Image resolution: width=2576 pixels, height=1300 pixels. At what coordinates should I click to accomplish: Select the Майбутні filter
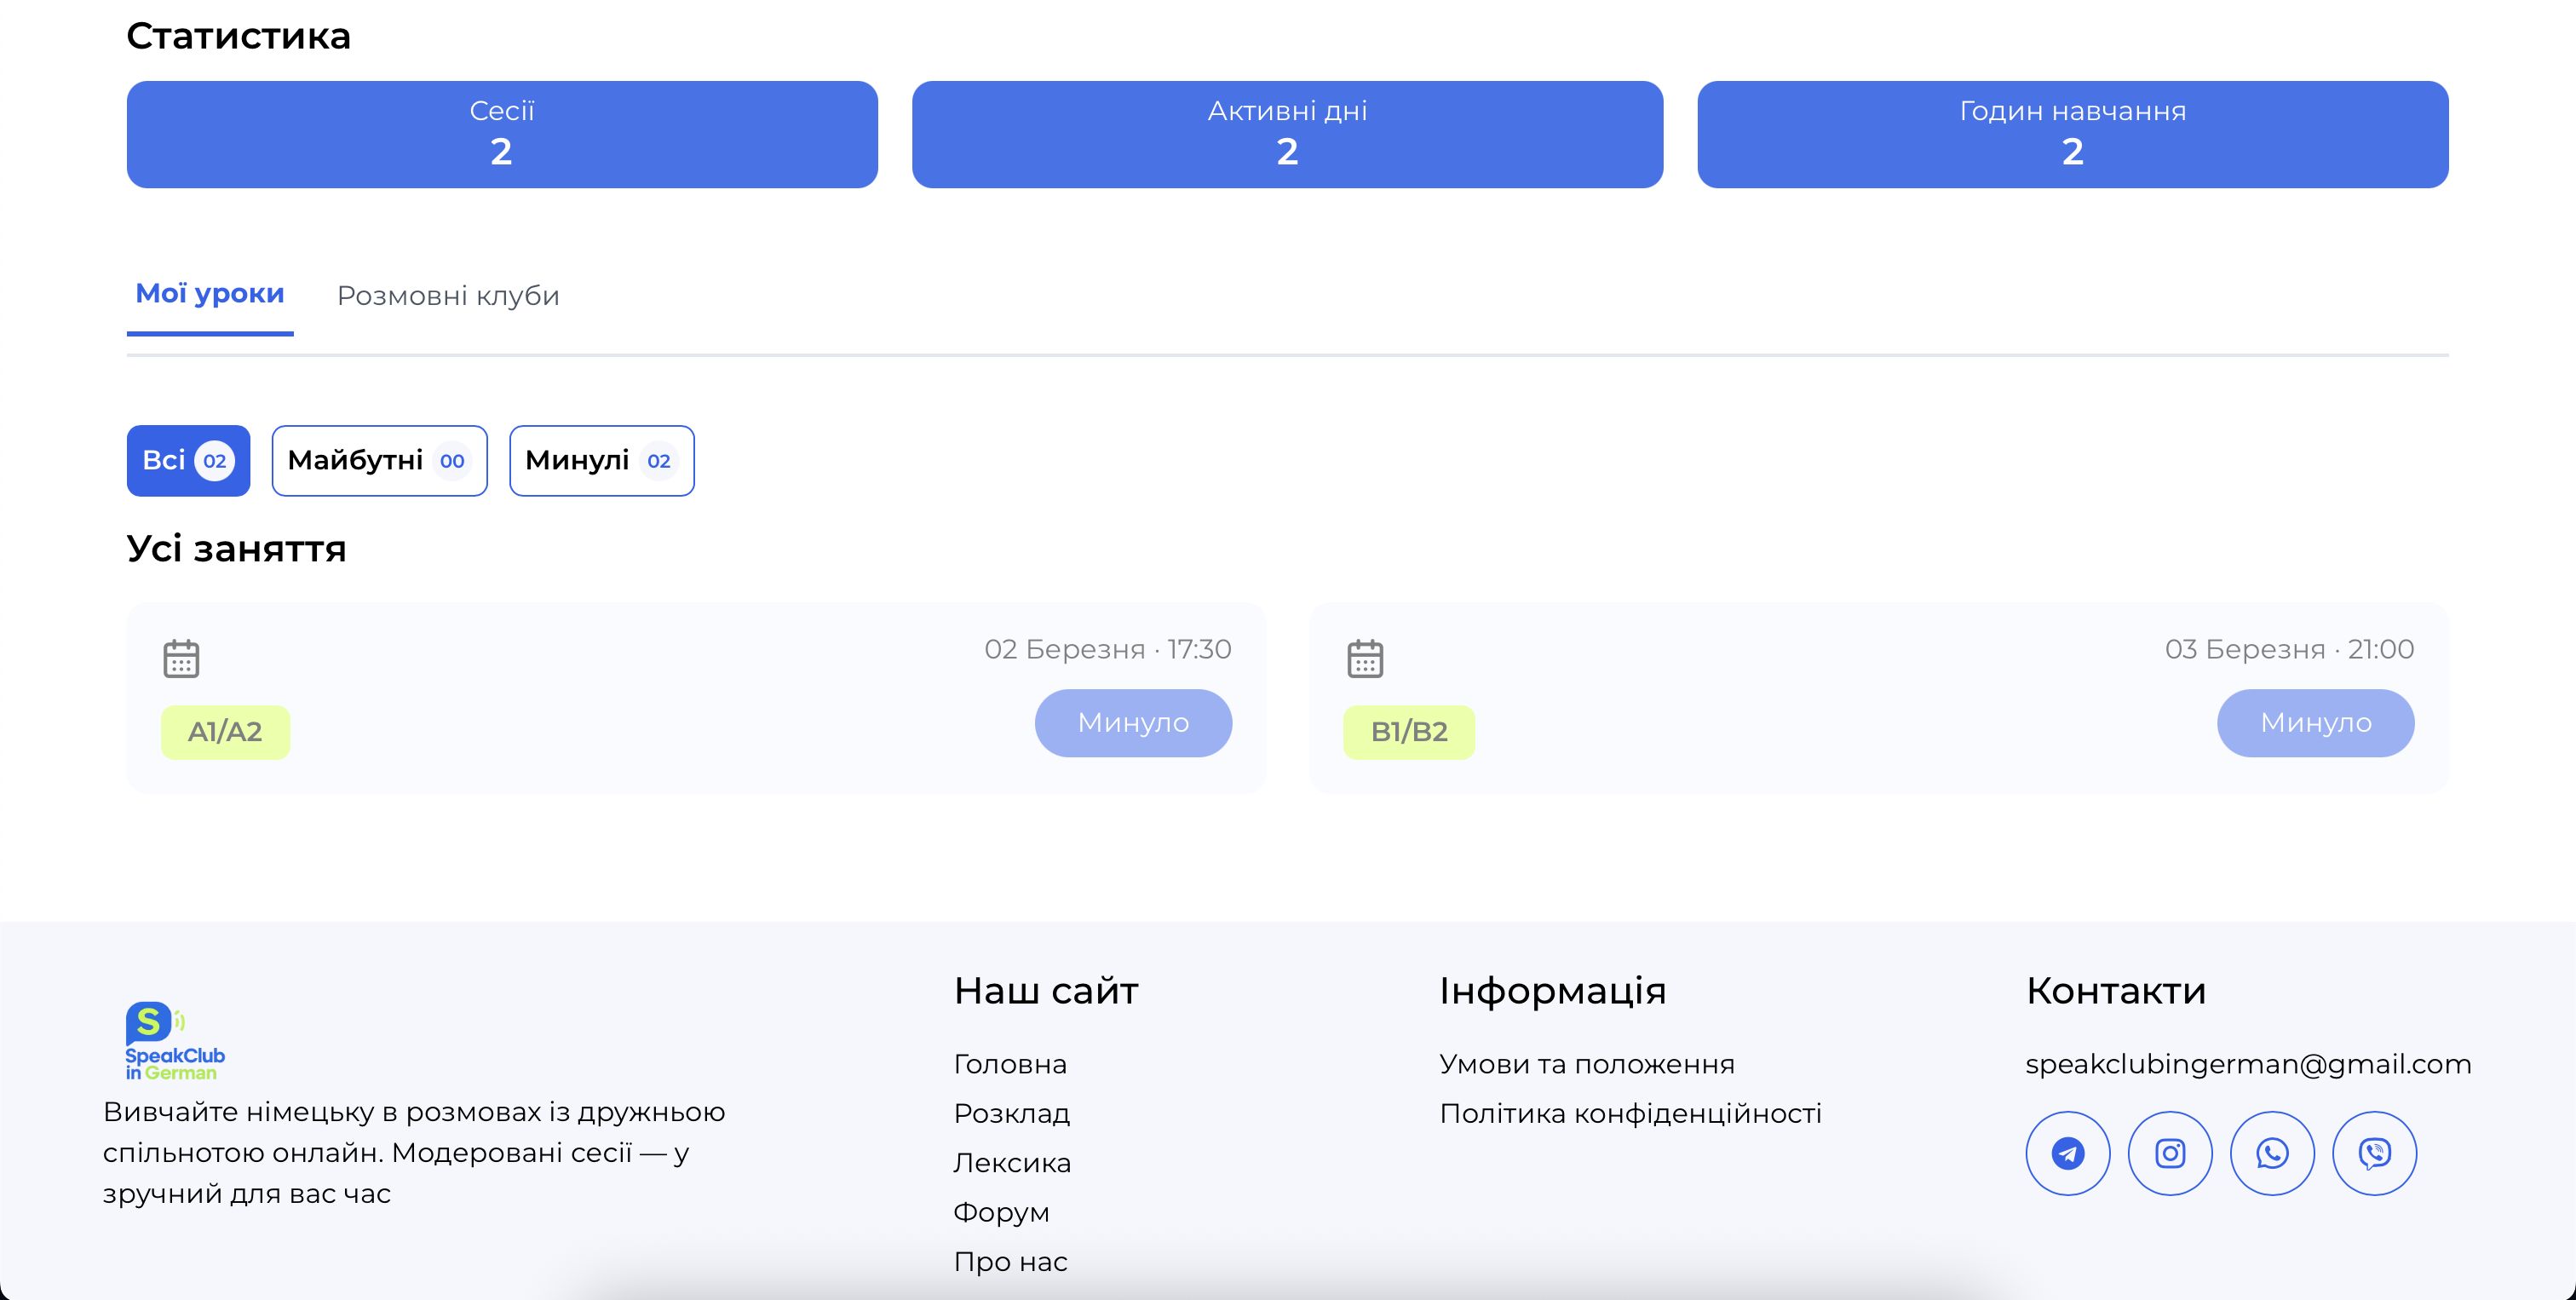click(379, 461)
